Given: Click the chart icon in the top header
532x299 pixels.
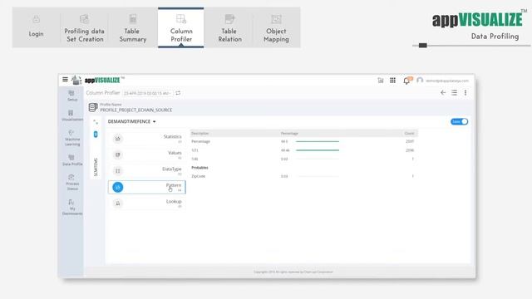Looking at the screenshot, I should click(381, 81).
